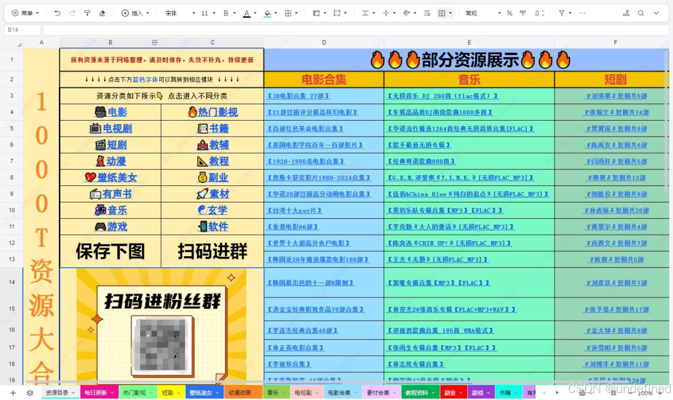This screenshot has width=673, height=400.
Task: Toggle bold formatting with B icon
Action: click(226, 13)
